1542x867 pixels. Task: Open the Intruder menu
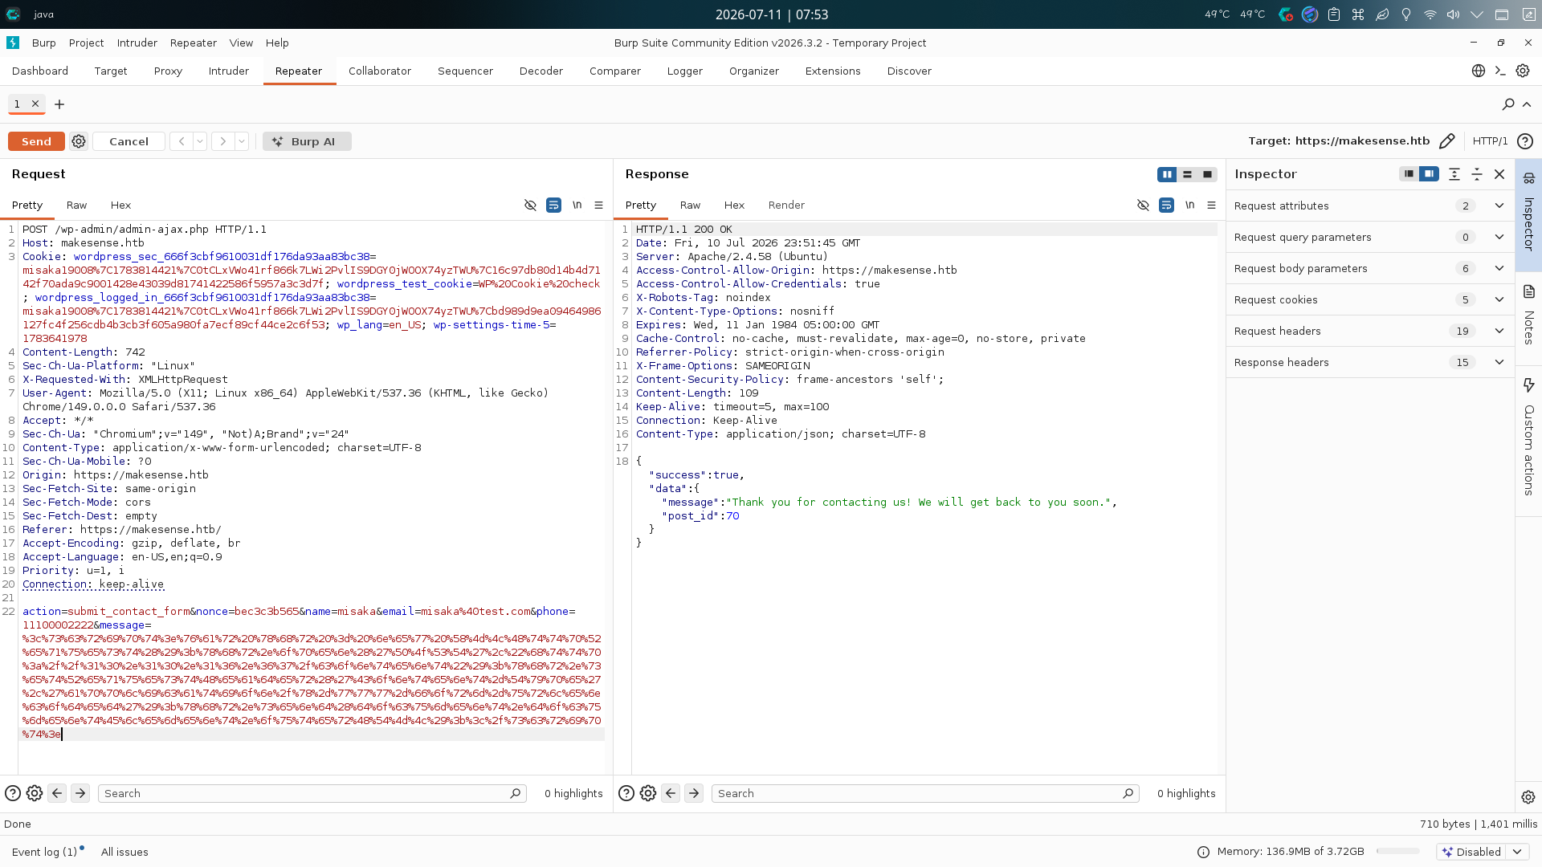[x=137, y=43]
